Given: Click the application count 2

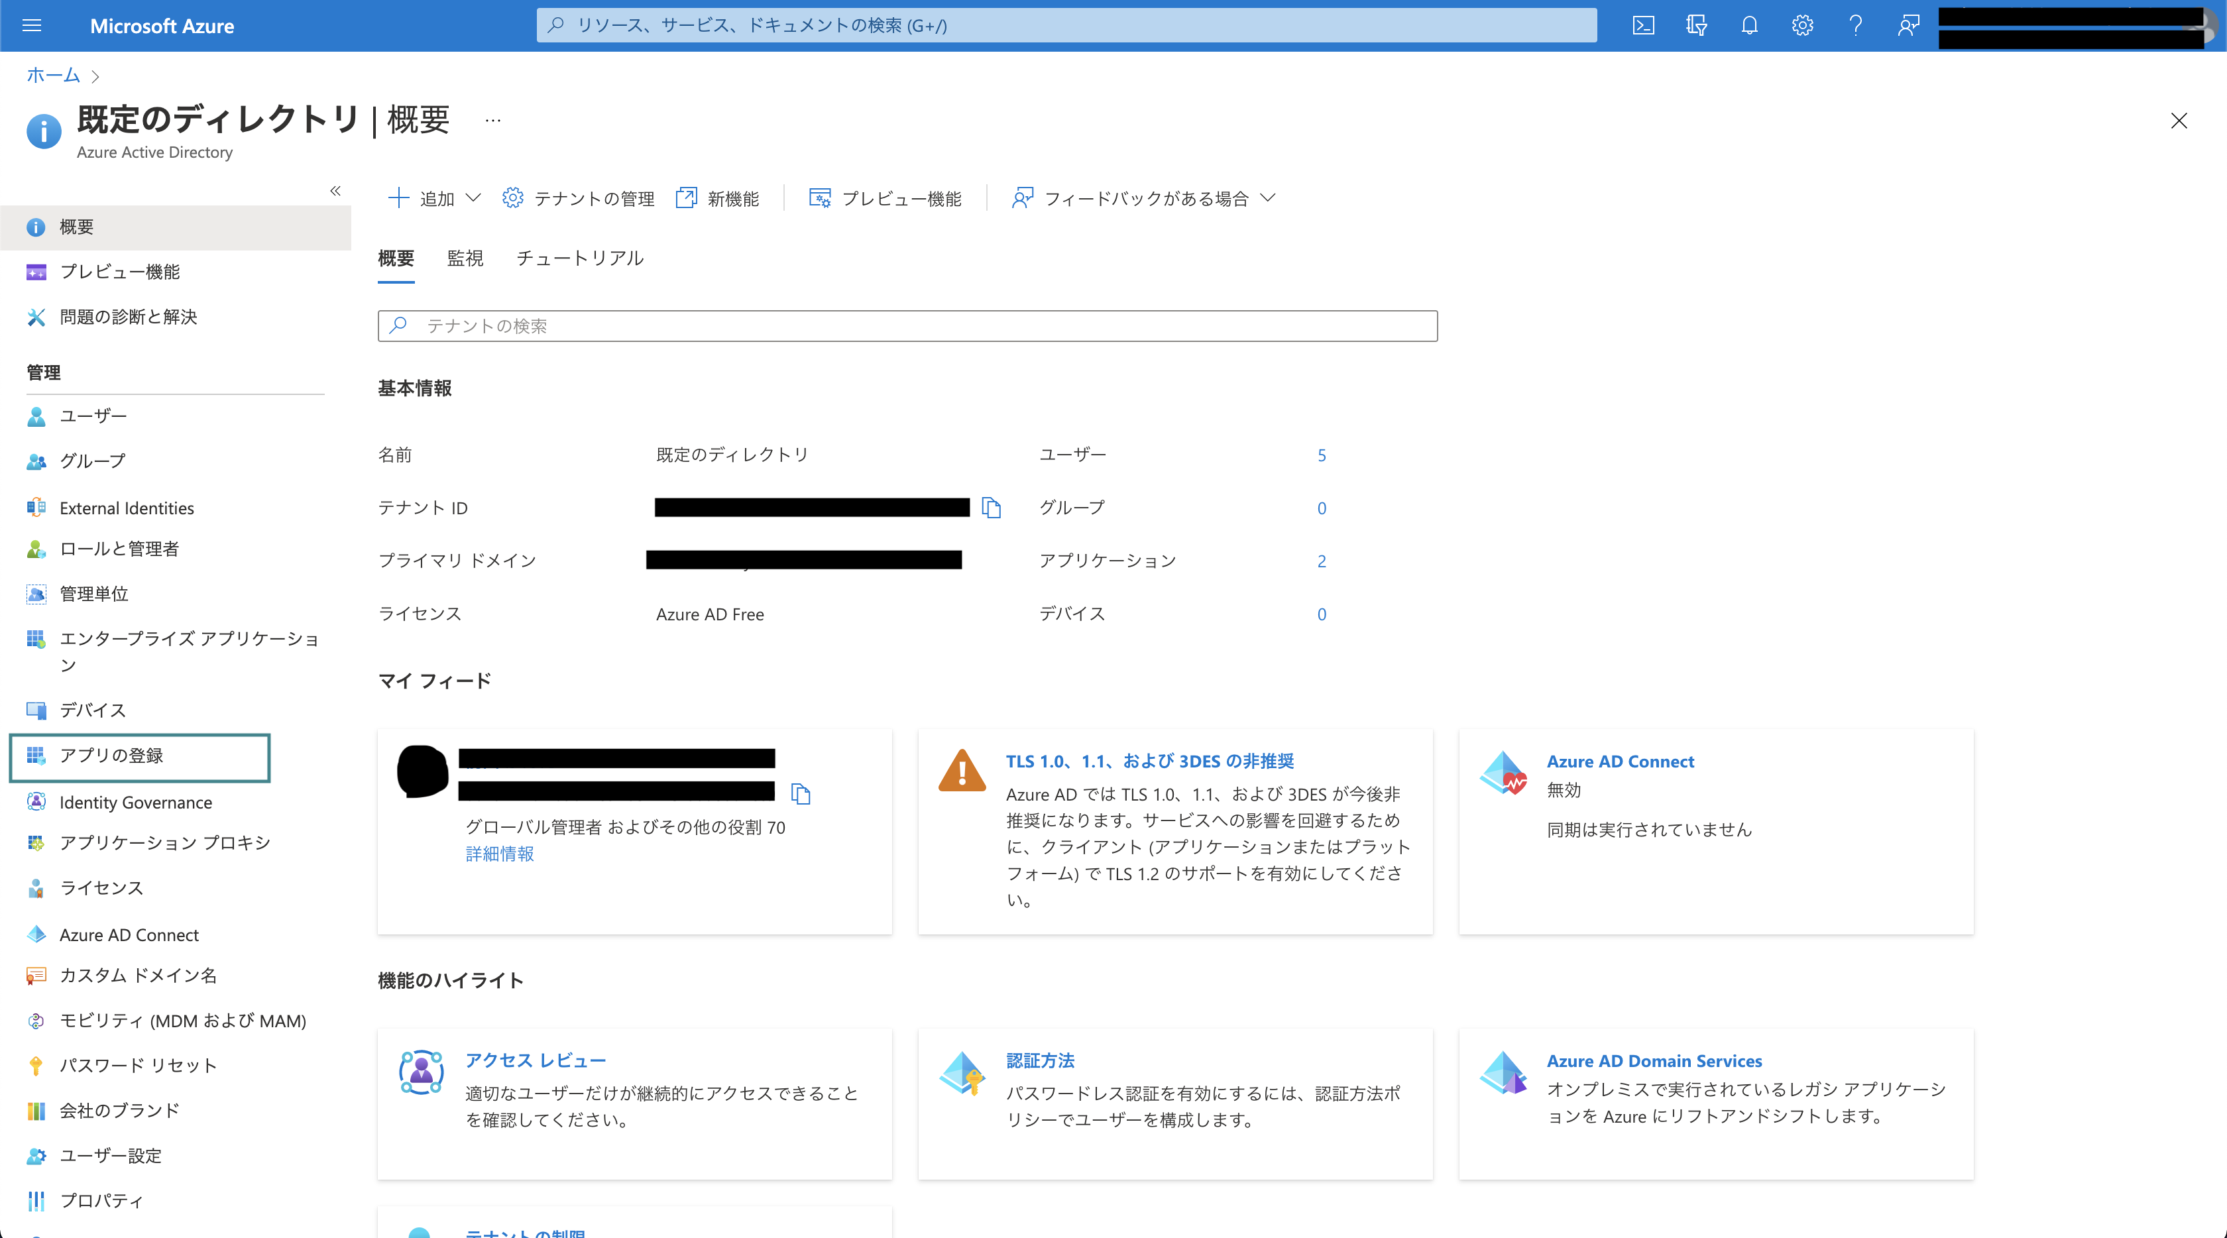Looking at the screenshot, I should tap(1321, 562).
